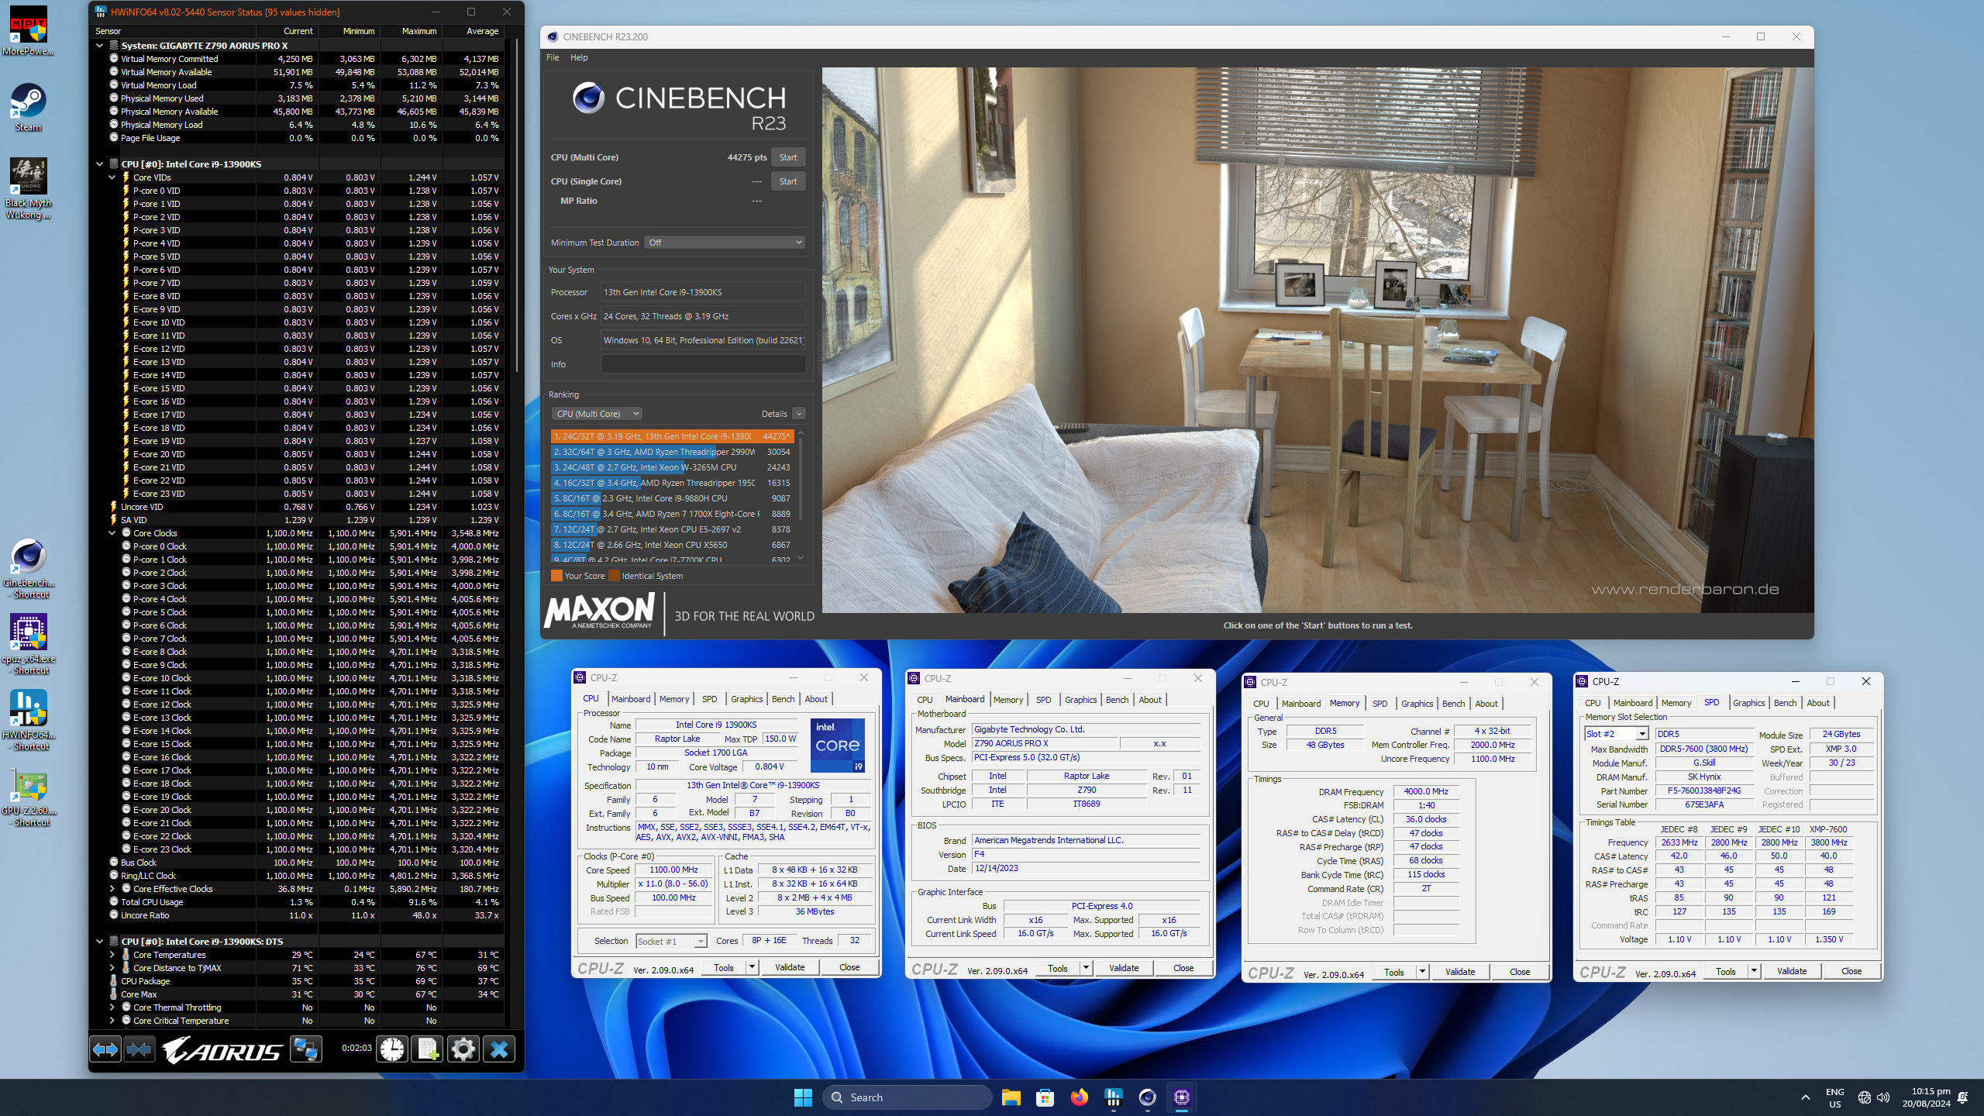Collapse Core Clocks tree node
Screen dimensions: 1984x1116
click(112, 533)
